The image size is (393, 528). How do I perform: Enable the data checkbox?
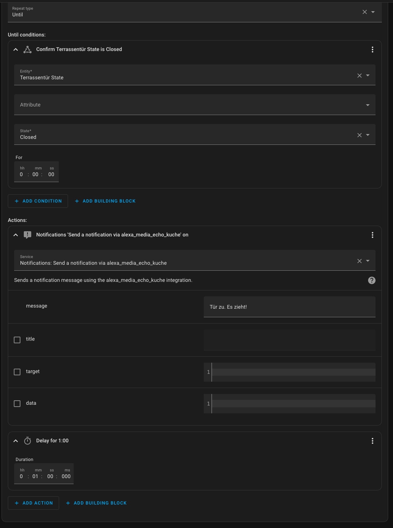pos(17,404)
